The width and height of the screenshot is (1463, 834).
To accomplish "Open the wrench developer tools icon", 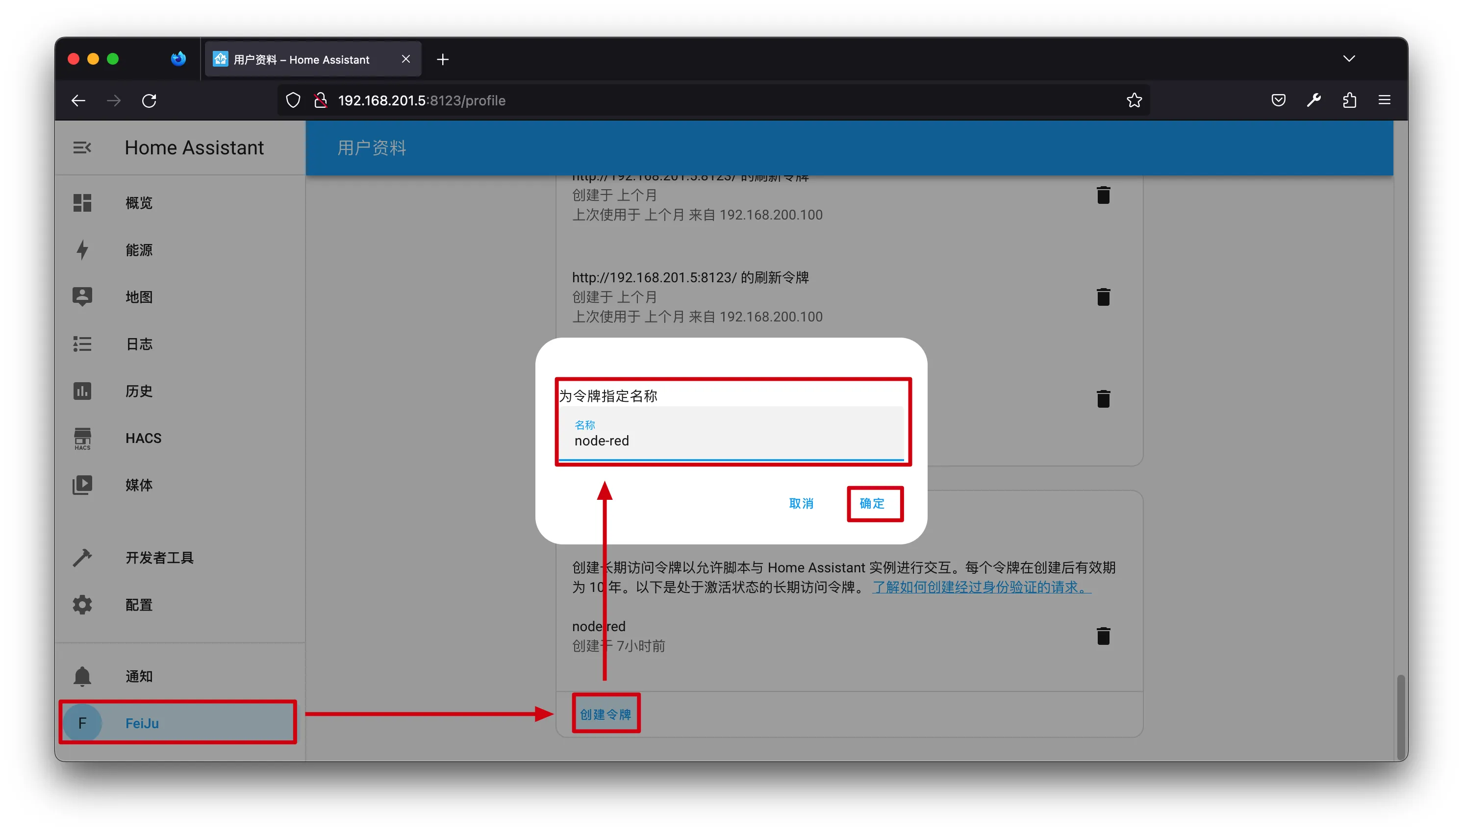I will 1313,100.
